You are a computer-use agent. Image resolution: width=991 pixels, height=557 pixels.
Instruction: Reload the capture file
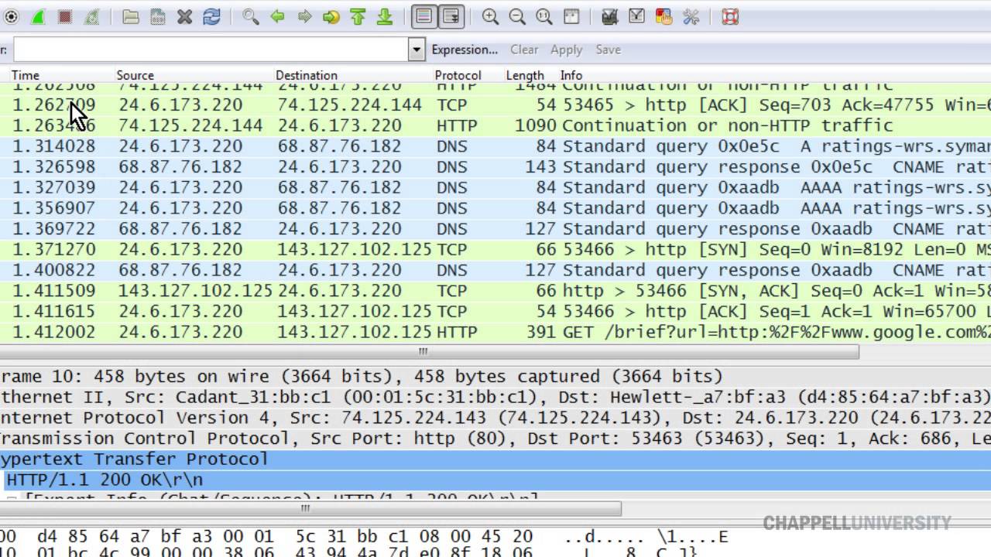[x=211, y=16]
